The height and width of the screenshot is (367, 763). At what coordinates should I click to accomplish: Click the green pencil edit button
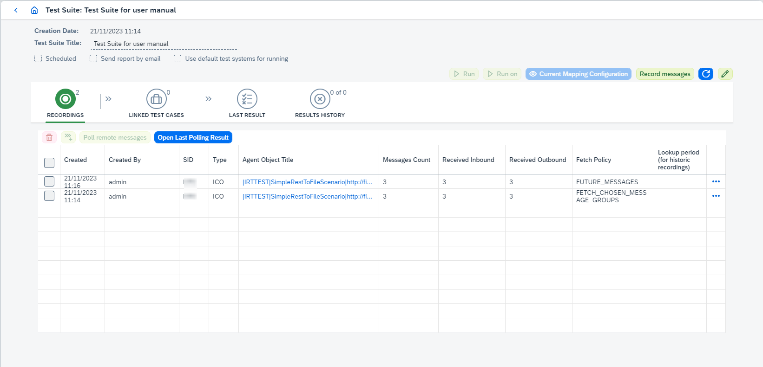coord(725,74)
